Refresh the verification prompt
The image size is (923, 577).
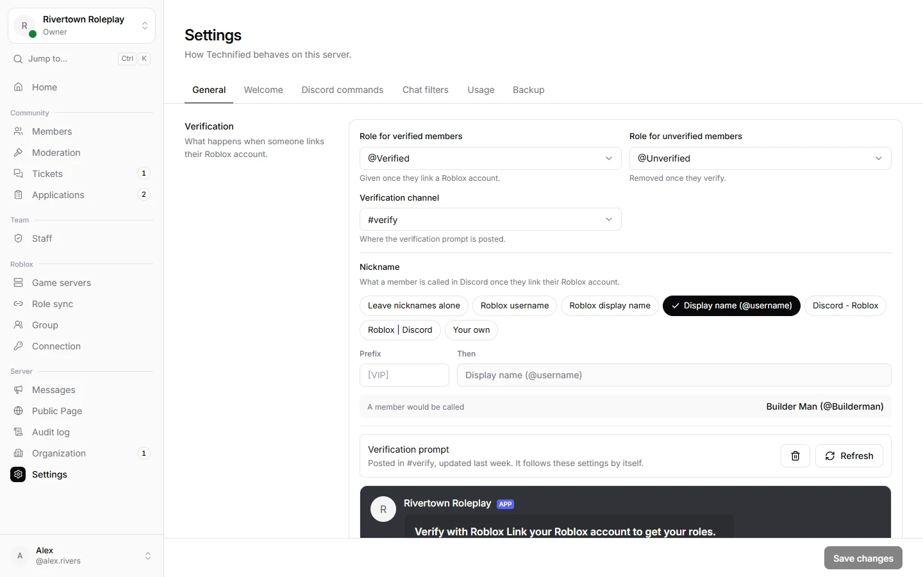click(849, 456)
